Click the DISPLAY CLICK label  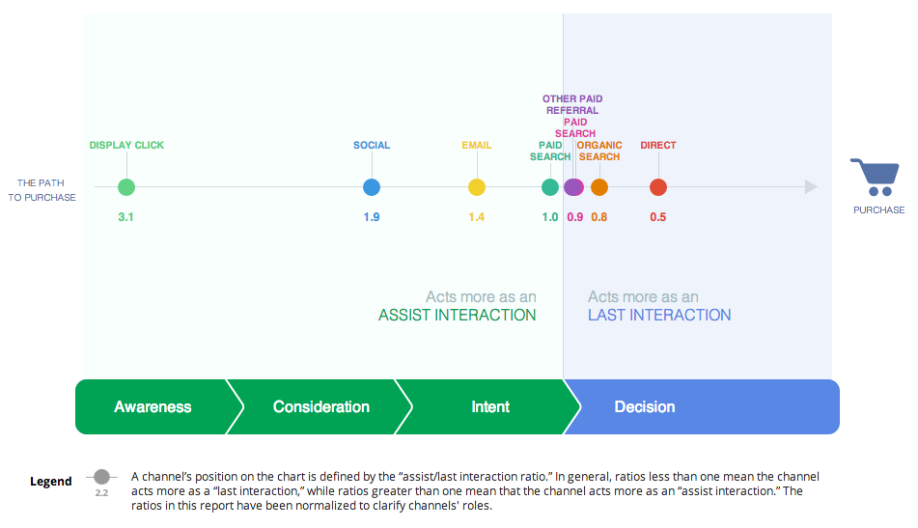pos(126,145)
